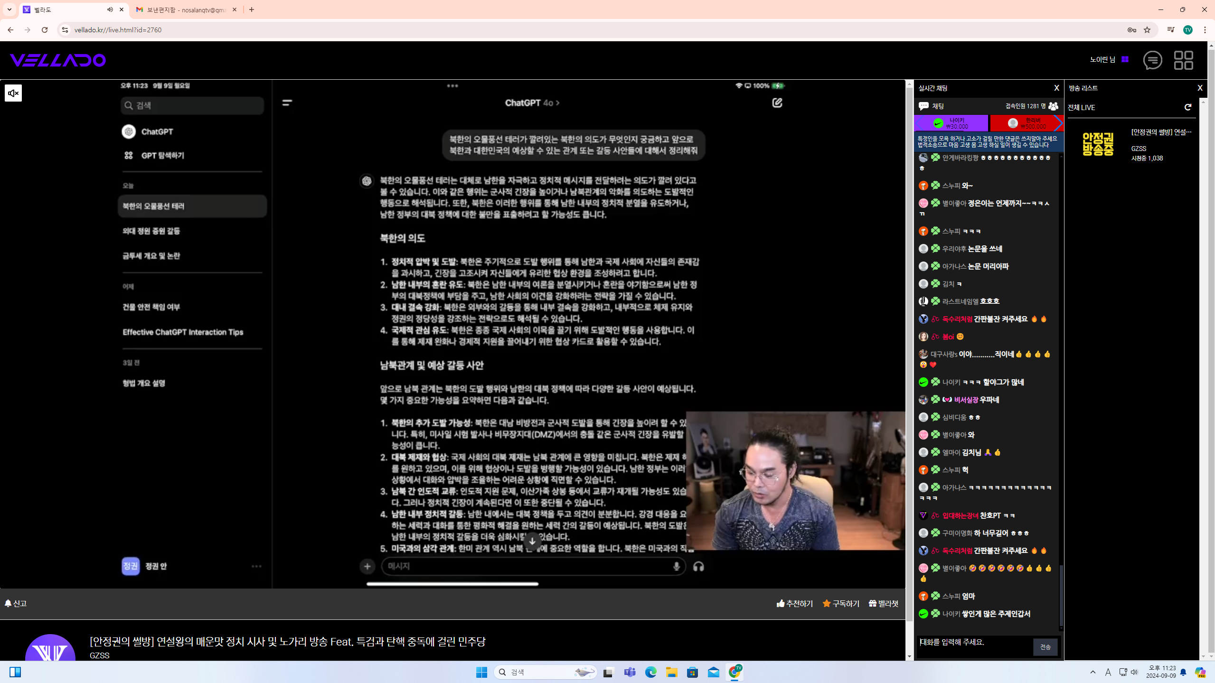Click the VELLADO logo
Image resolution: width=1215 pixels, height=683 pixels.
point(57,60)
